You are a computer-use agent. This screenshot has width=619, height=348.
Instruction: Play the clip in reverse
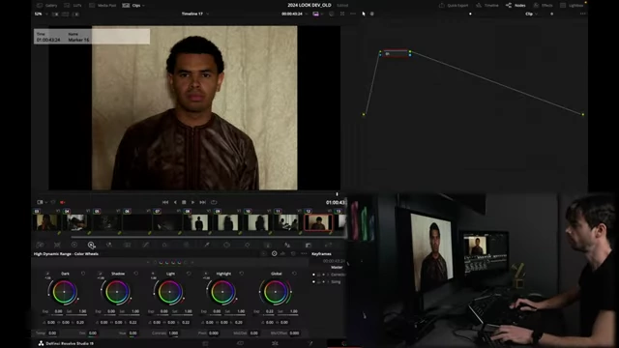pyautogui.click(x=175, y=202)
